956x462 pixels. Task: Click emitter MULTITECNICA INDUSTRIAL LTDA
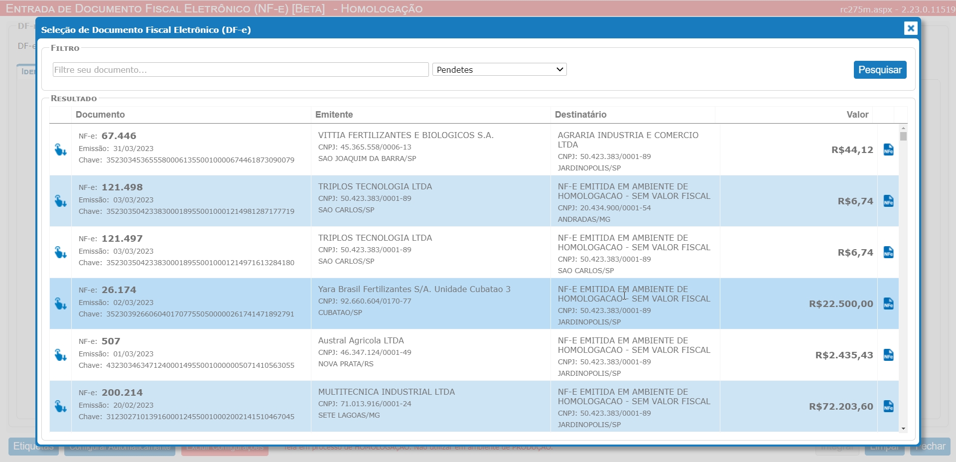387,392
